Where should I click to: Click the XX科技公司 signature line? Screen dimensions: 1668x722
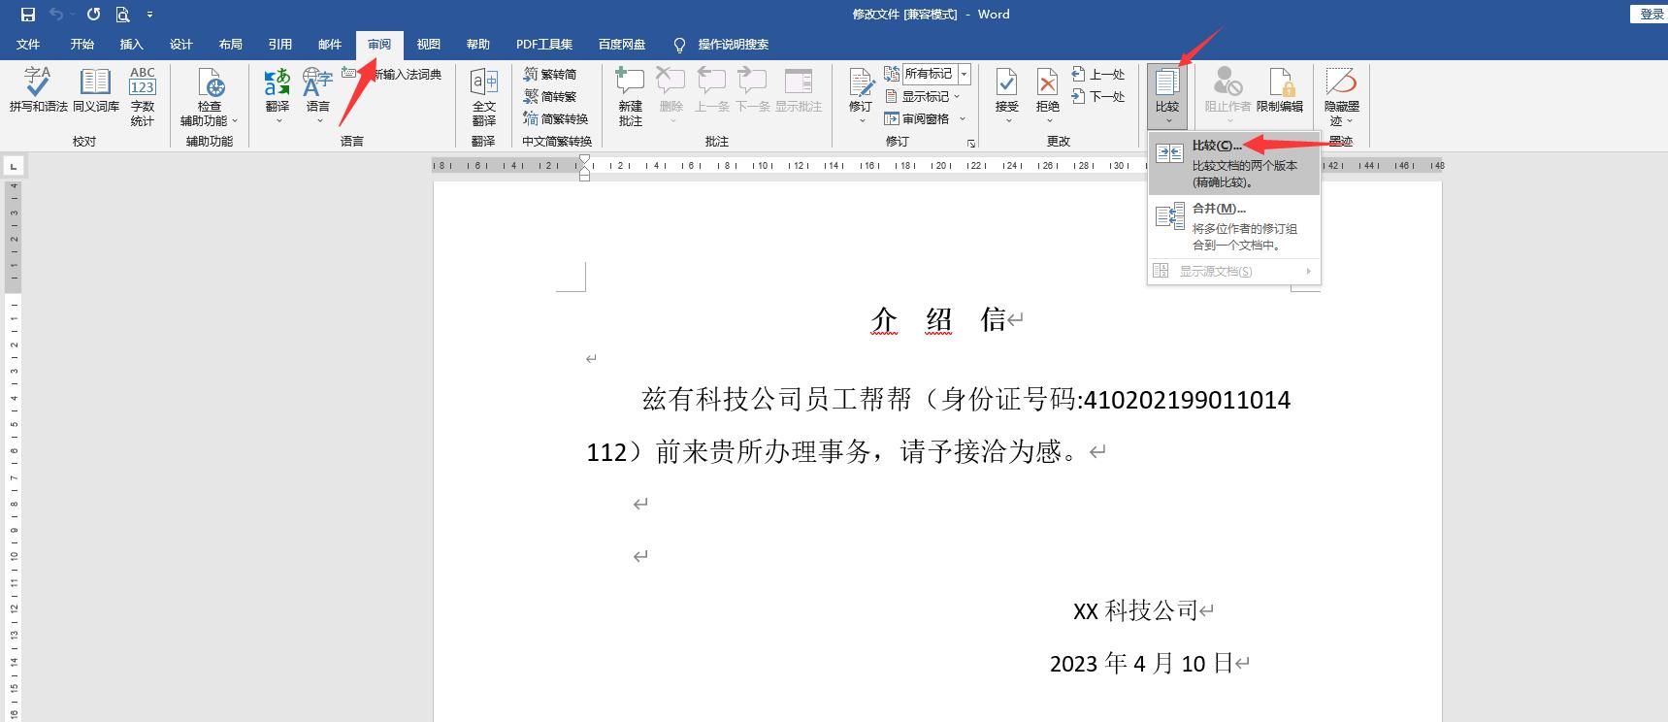(1135, 610)
